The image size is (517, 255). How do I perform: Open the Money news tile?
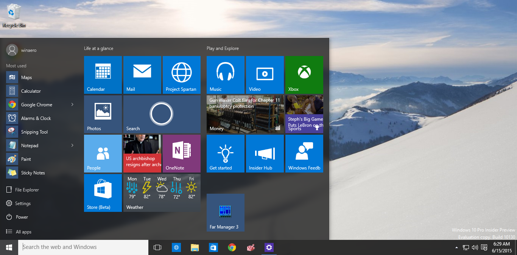pos(245,114)
